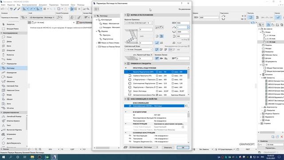The height and width of the screenshot is (160, 284).
Task: Select the Railing (Ограждение) tool
Action: click(12, 72)
